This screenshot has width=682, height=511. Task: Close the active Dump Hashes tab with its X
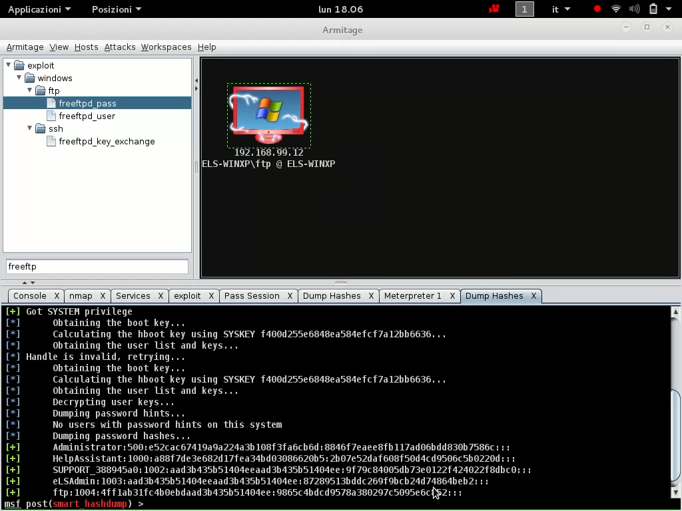tap(533, 296)
